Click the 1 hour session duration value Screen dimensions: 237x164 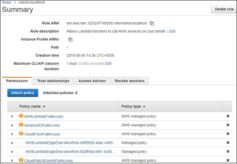[x=72, y=64]
